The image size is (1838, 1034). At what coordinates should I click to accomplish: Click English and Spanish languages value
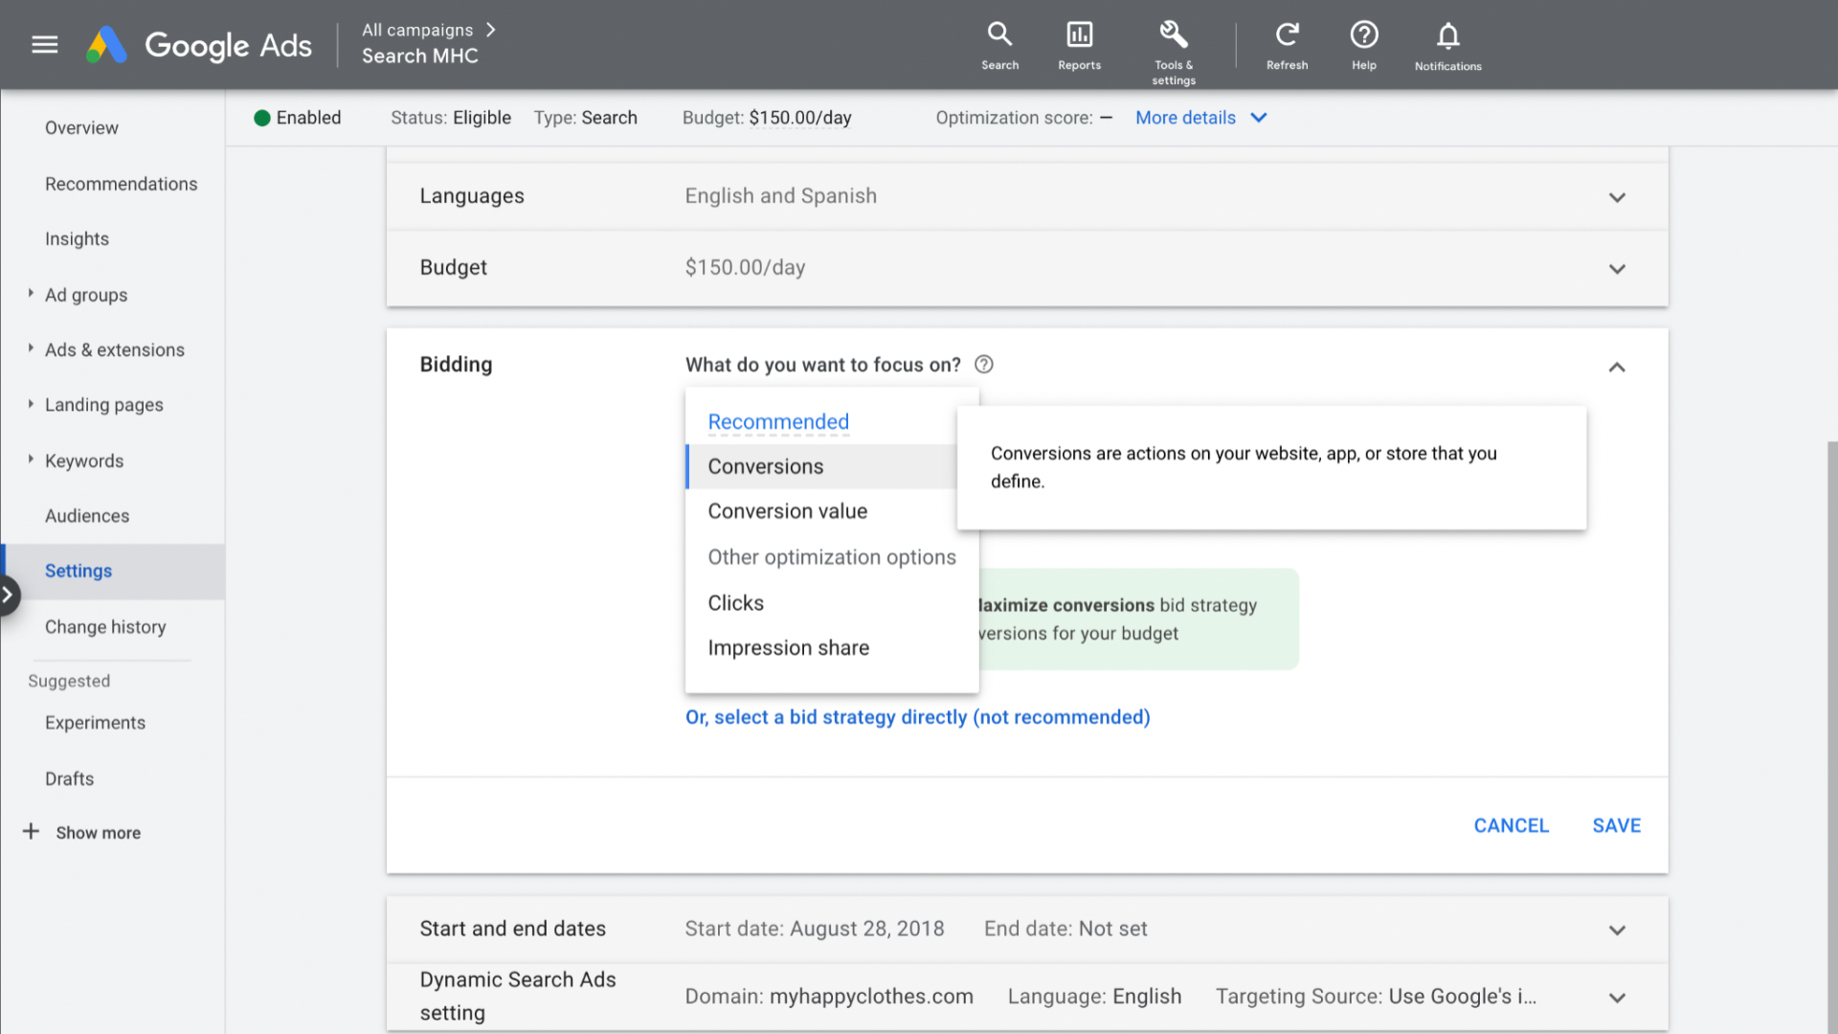click(x=780, y=195)
